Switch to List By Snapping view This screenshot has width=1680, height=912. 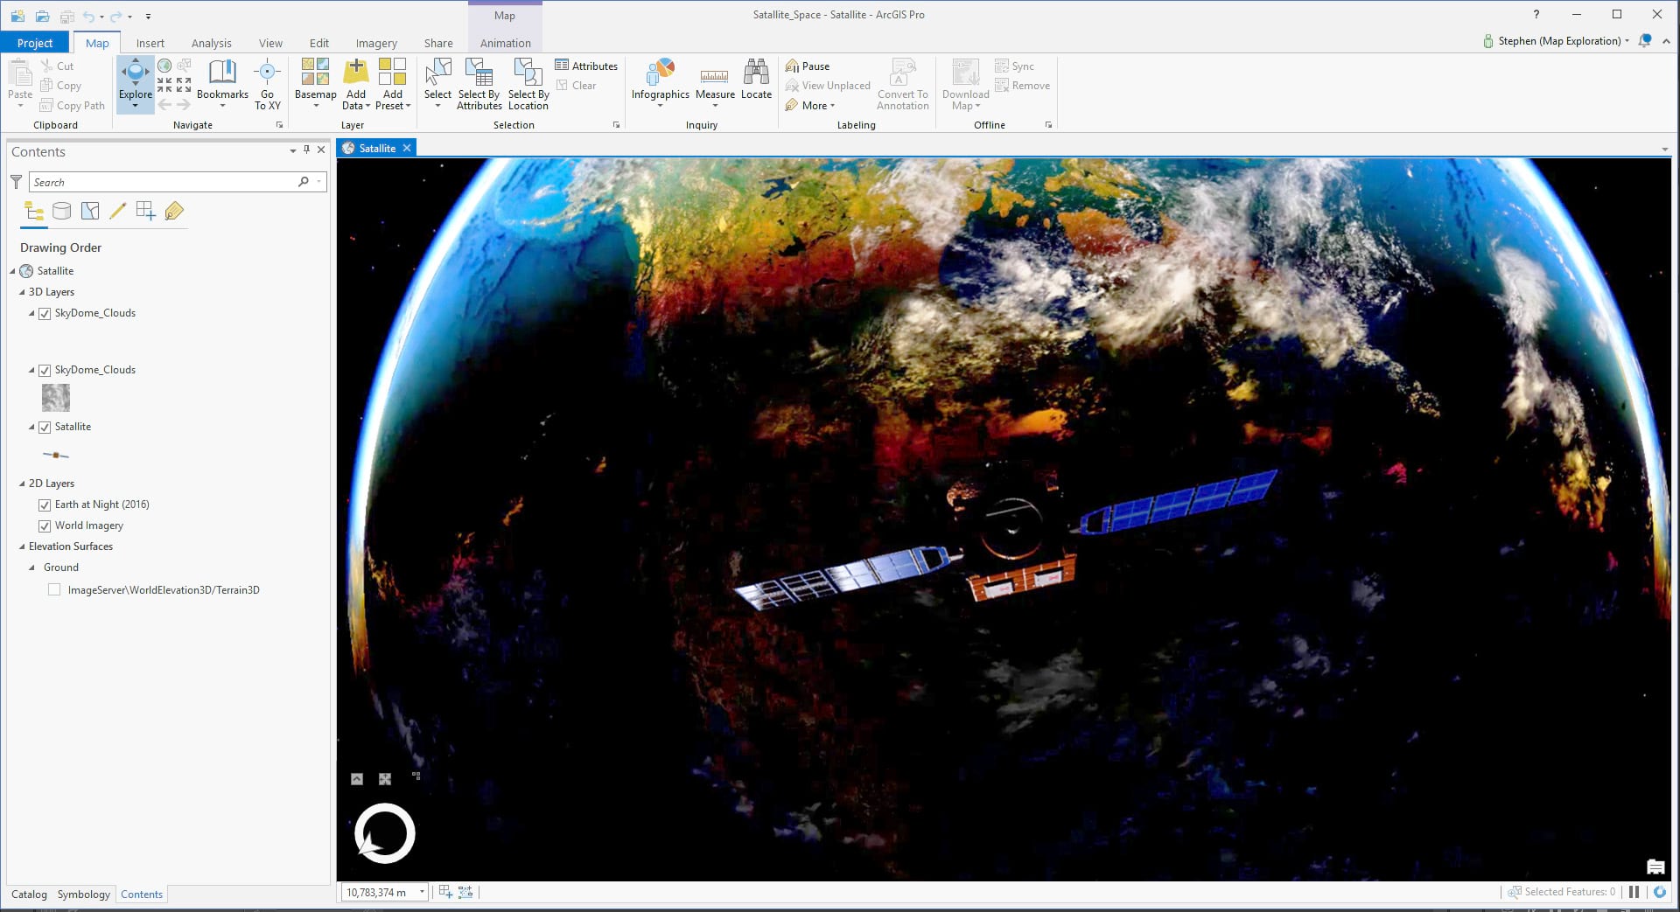click(146, 211)
